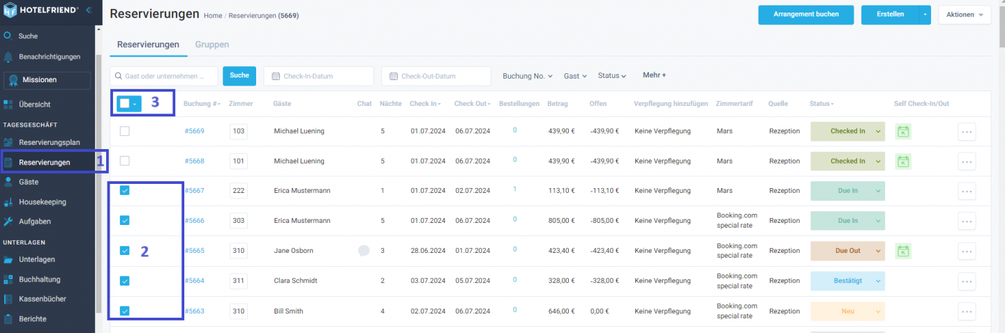Open the chat bubble for Jane Osborn
This screenshot has width=1005, height=333.
(x=364, y=251)
